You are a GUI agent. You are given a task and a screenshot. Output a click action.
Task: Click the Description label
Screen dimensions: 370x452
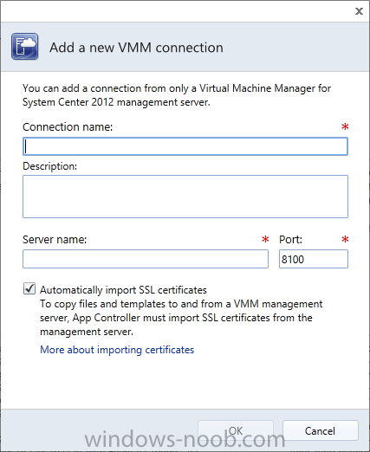pyautogui.click(x=49, y=166)
